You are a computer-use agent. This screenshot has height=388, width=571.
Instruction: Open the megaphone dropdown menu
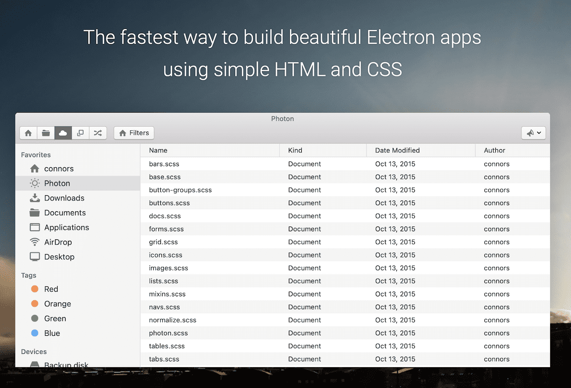pos(533,133)
